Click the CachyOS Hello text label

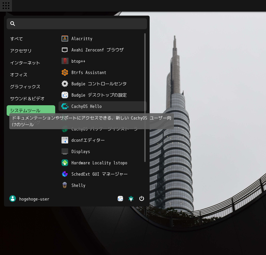[x=86, y=106]
